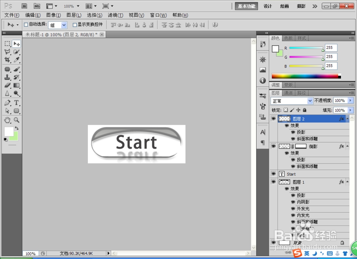
Task: Switch to the 摄影 workspace
Action: point(301,6)
